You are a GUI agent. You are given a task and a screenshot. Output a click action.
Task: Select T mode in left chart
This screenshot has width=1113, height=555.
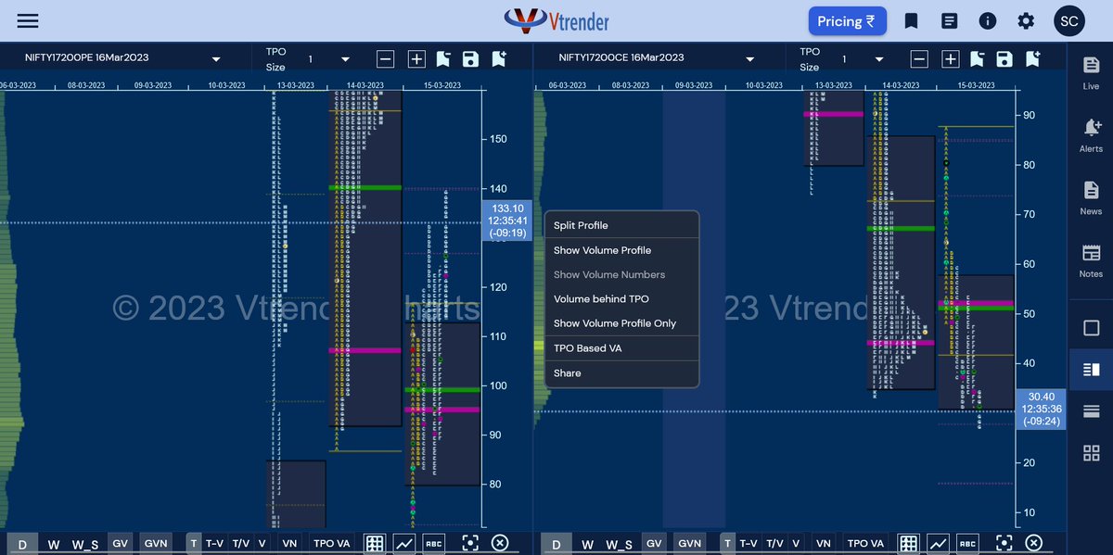[x=193, y=544]
